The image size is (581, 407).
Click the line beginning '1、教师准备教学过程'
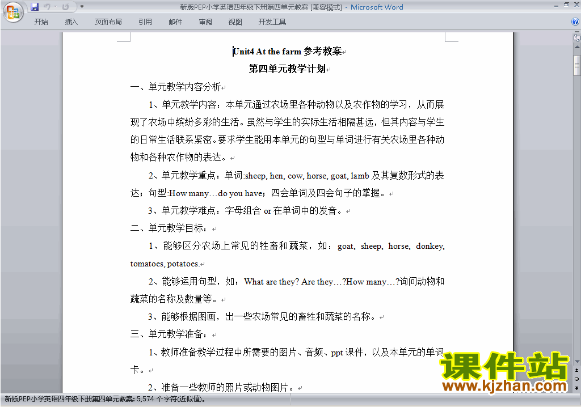[296, 352]
